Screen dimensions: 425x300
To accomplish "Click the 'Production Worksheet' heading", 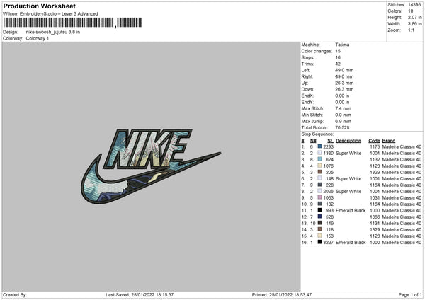I will tap(39, 6).
